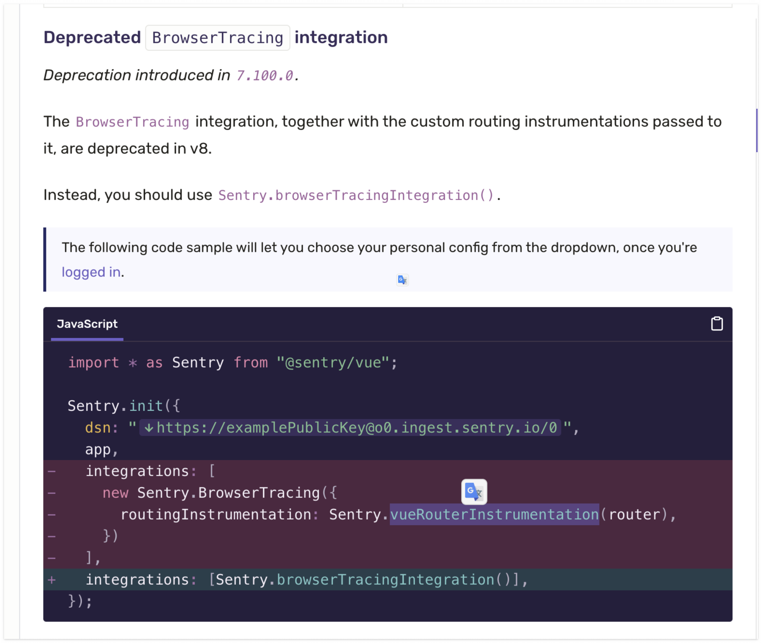Click the small Google Translate icon in the note box

point(402,280)
